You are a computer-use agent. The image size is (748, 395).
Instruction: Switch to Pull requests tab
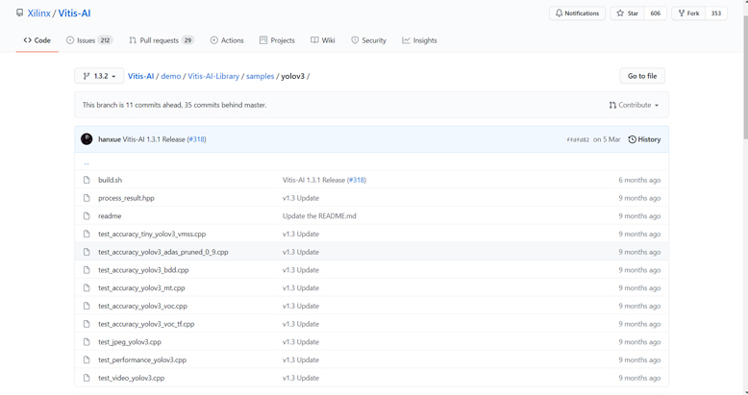click(x=161, y=40)
